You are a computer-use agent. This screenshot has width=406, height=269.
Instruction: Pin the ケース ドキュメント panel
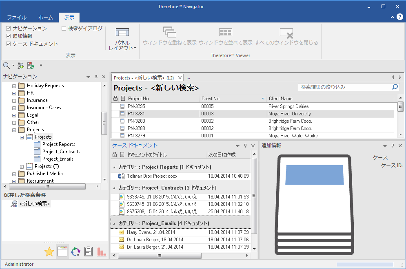pyautogui.click(x=246, y=146)
